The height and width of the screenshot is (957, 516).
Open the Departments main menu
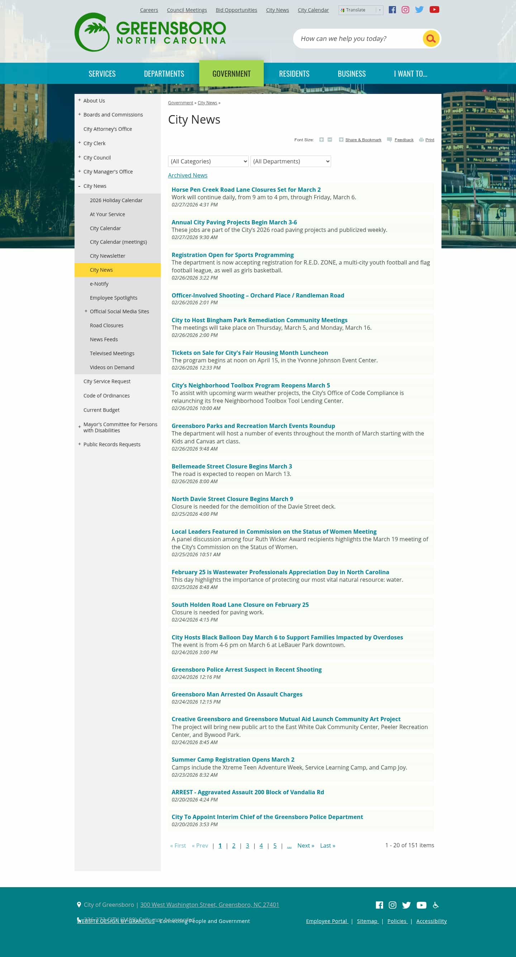[x=164, y=73]
